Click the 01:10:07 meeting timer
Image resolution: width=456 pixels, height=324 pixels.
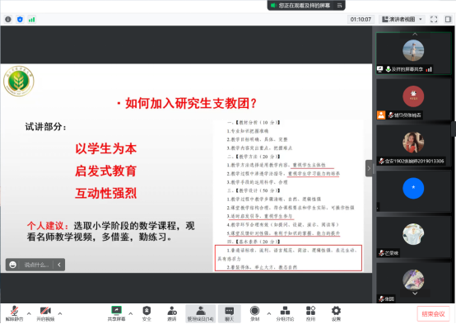point(361,19)
